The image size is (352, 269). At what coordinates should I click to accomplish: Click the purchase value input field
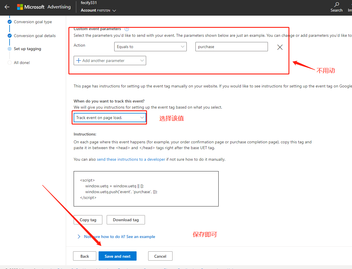232,47
